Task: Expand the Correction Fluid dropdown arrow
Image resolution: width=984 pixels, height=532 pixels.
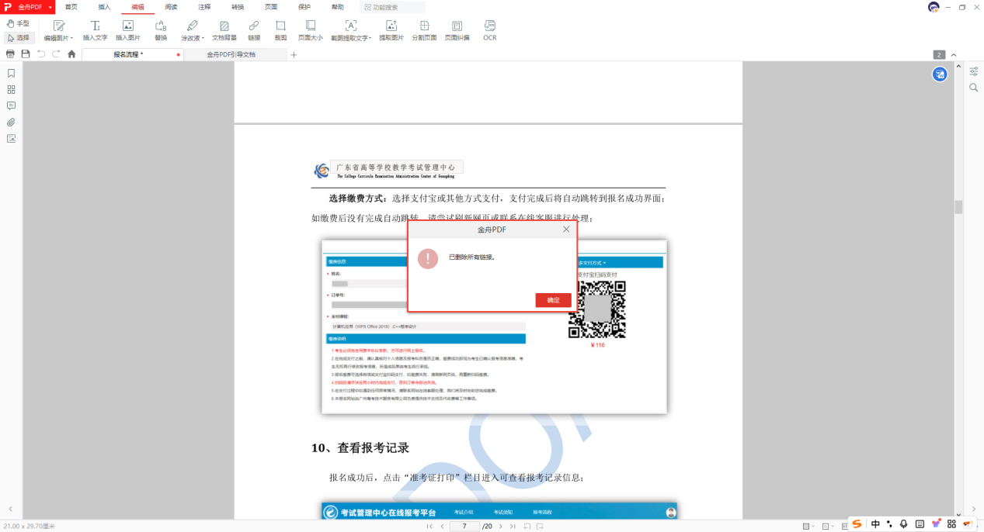Action: pyautogui.click(x=203, y=38)
